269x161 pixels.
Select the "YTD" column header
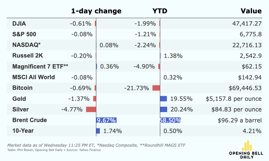(x=160, y=11)
